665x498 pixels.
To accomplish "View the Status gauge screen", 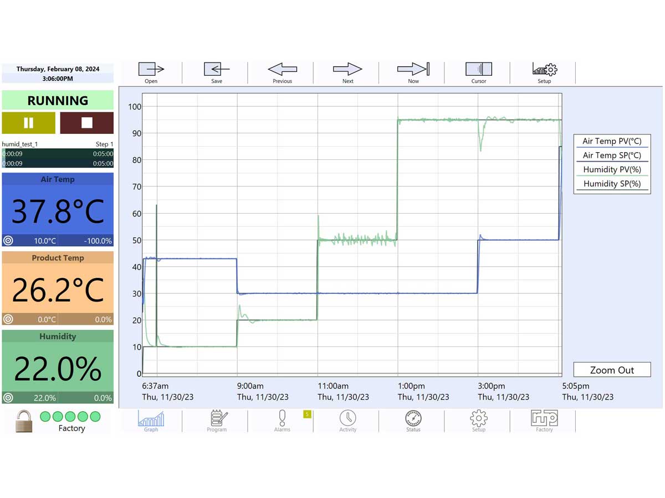I will (413, 421).
